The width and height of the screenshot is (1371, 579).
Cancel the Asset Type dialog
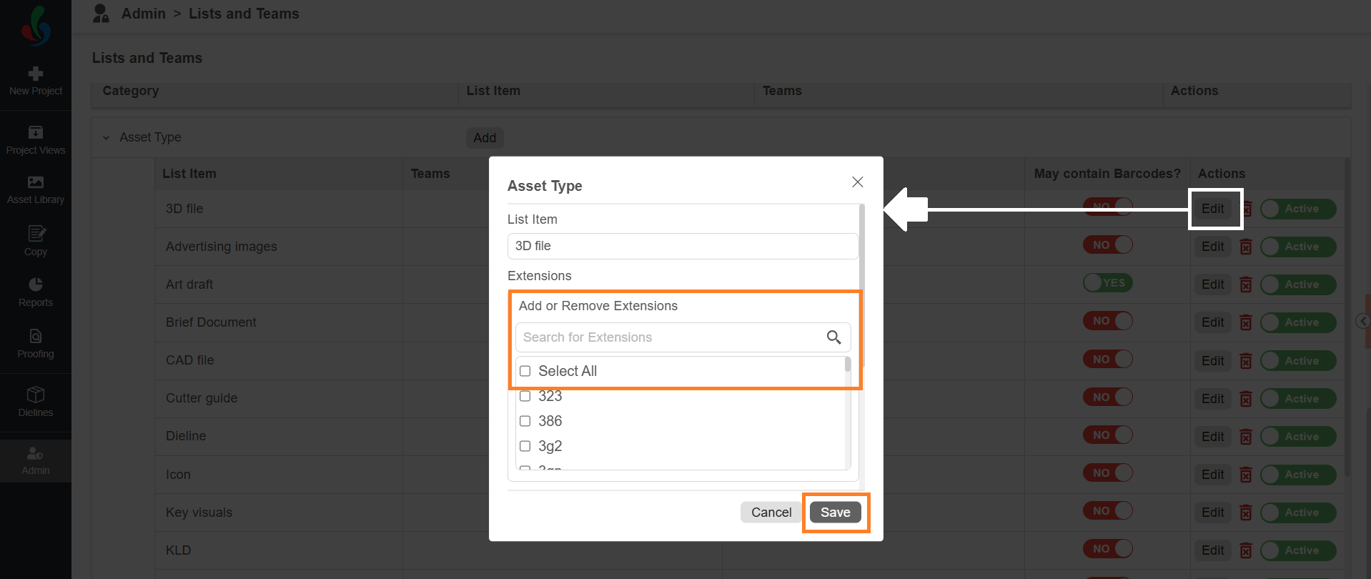click(771, 513)
